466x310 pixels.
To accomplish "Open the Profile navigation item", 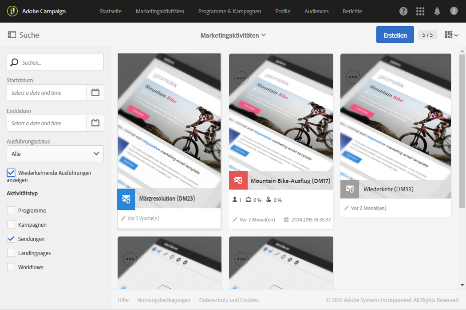I will coord(283,11).
